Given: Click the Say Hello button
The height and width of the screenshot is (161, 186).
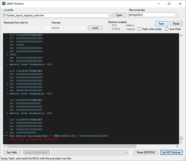Looking at the screenshot, I should [x=12, y=152].
